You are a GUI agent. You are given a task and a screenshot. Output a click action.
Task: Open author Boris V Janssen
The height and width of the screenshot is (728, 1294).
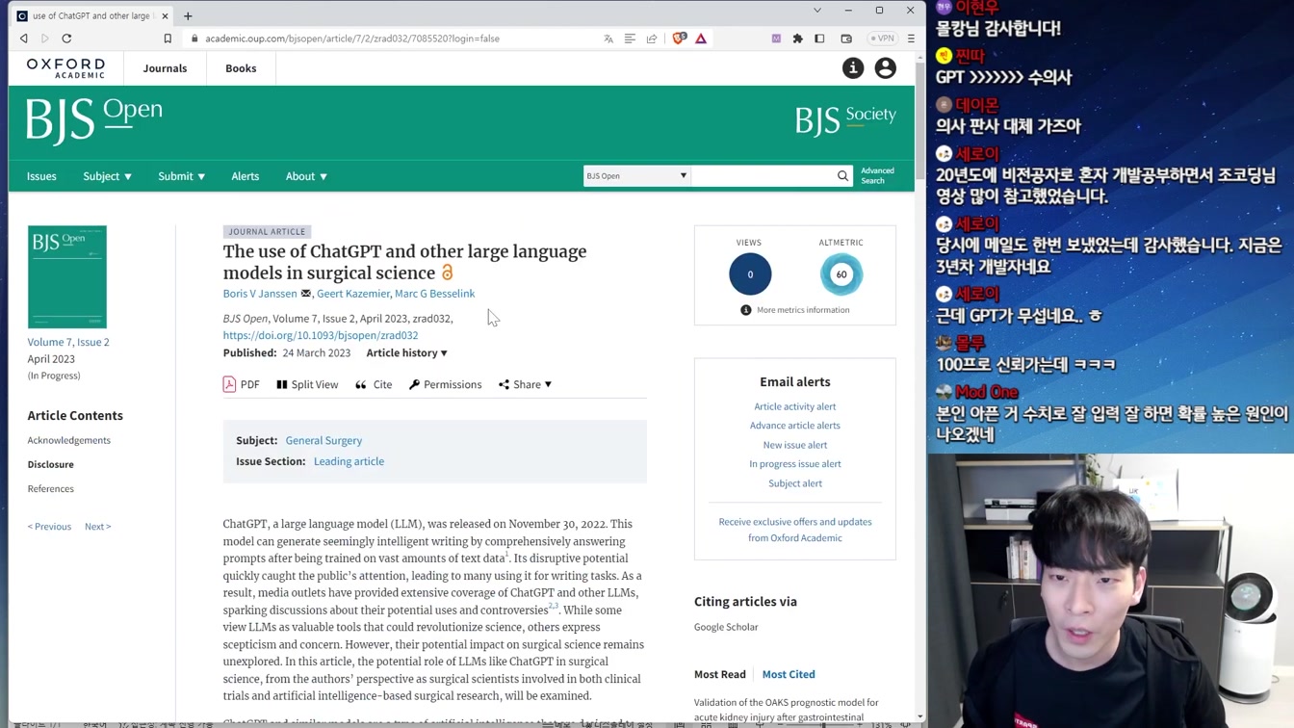(260, 294)
